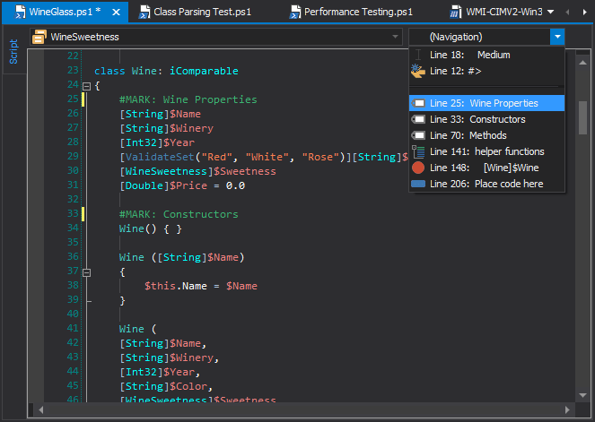This screenshot has width=595, height=422.
Task: Close the WineGlass.ps1 tab
Action: pos(117,13)
